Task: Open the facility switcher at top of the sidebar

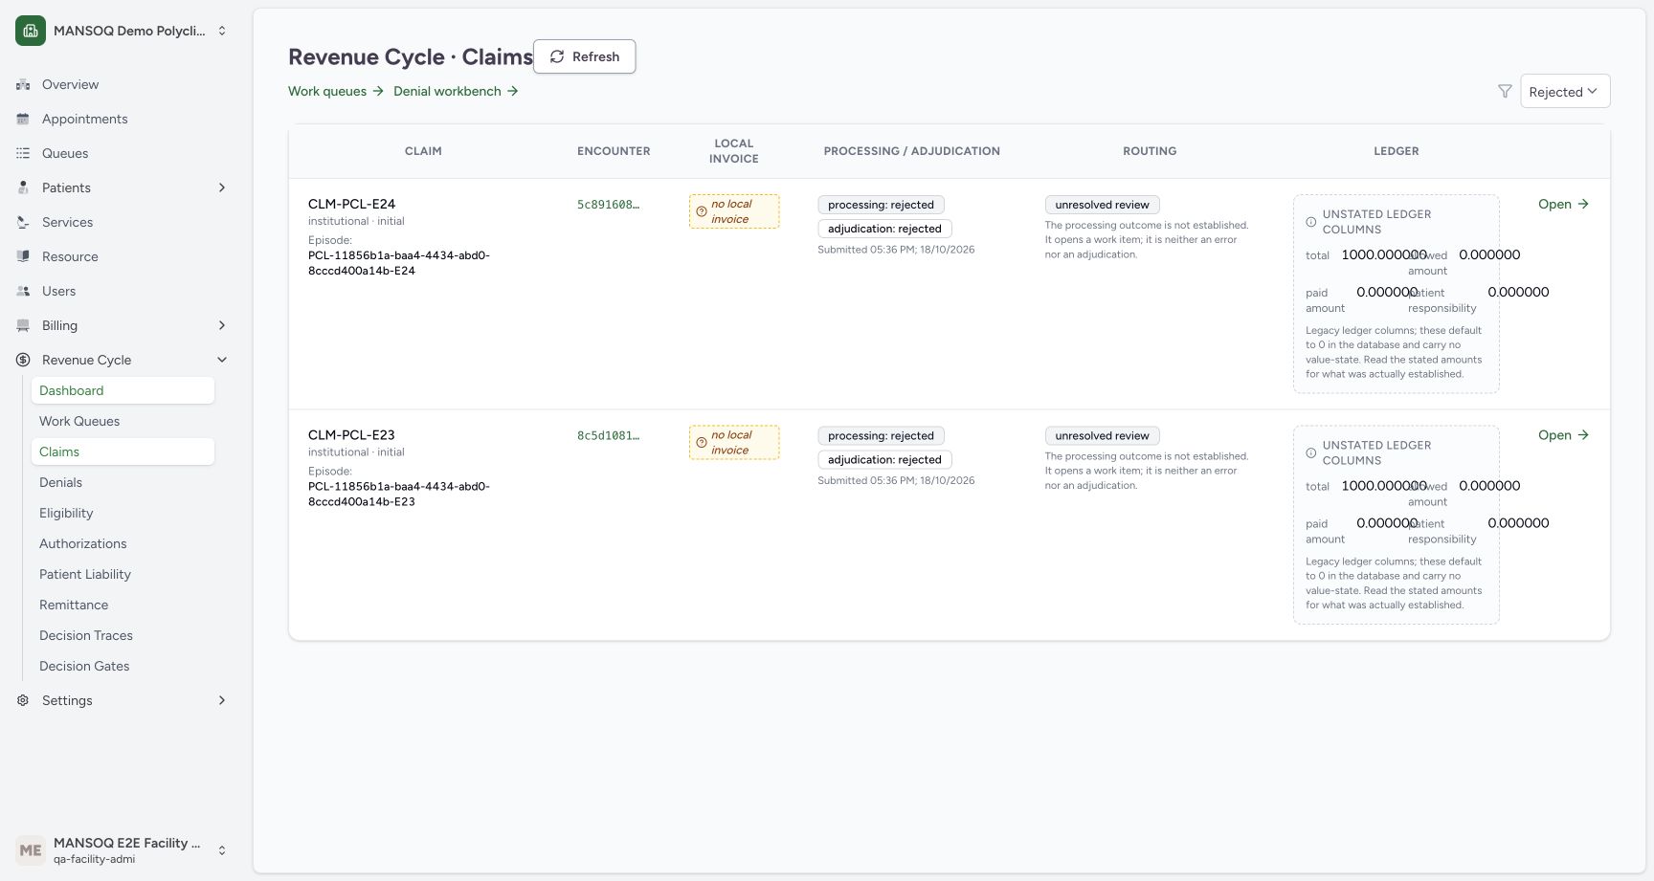Action: point(123,31)
